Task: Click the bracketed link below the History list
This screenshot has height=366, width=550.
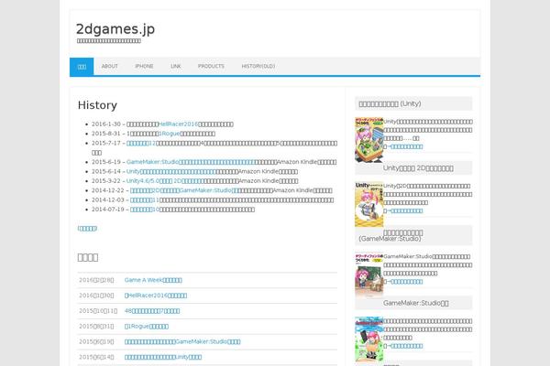Action: tap(87, 229)
